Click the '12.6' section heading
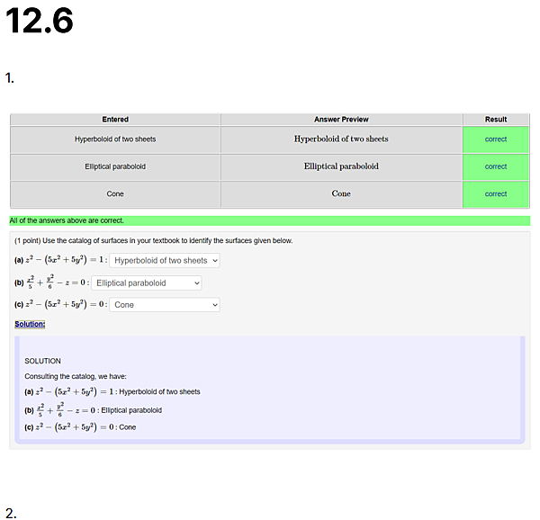The width and height of the screenshot is (540, 520). [x=40, y=21]
